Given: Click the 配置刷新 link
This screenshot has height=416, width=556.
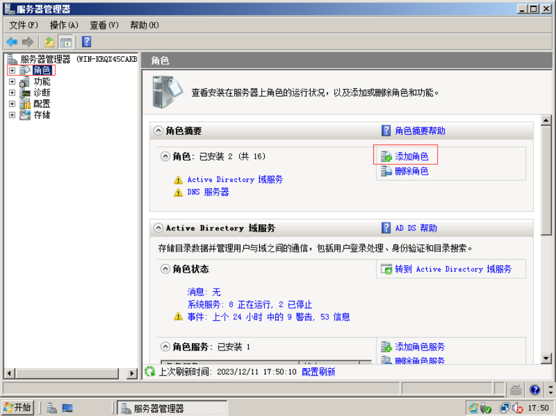Looking at the screenshot, I should (318, 372).
